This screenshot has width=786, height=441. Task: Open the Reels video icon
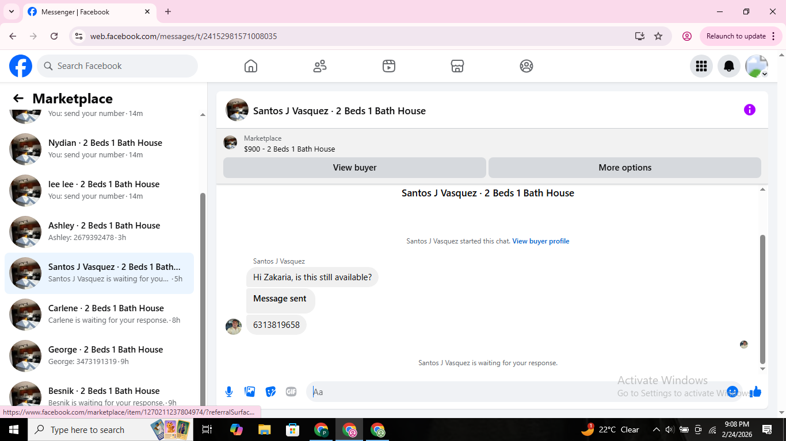389,66
